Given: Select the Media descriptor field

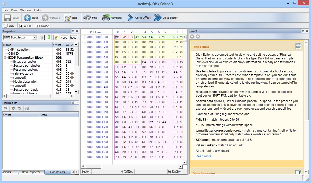Looking at the screenshot, I should (x=38, y=82).
